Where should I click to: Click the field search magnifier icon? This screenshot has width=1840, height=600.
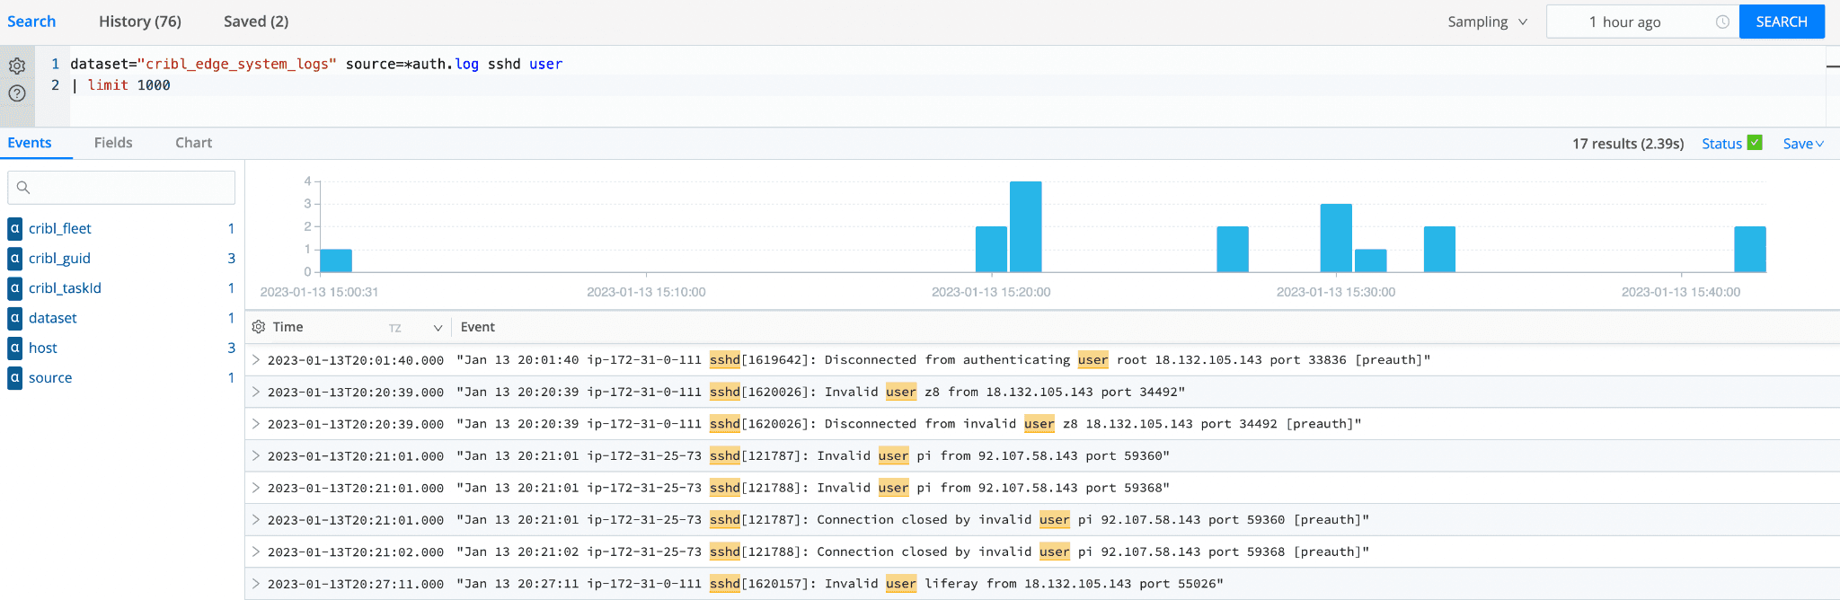click(x=23, y=188)
